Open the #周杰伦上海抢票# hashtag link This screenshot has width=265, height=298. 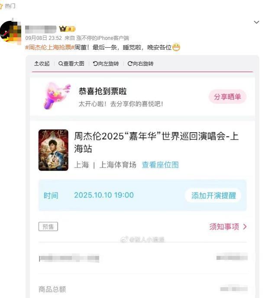[x=50, y=47]
